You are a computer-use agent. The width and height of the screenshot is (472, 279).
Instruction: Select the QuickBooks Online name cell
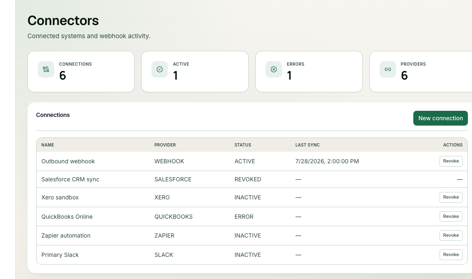point(67,217)
